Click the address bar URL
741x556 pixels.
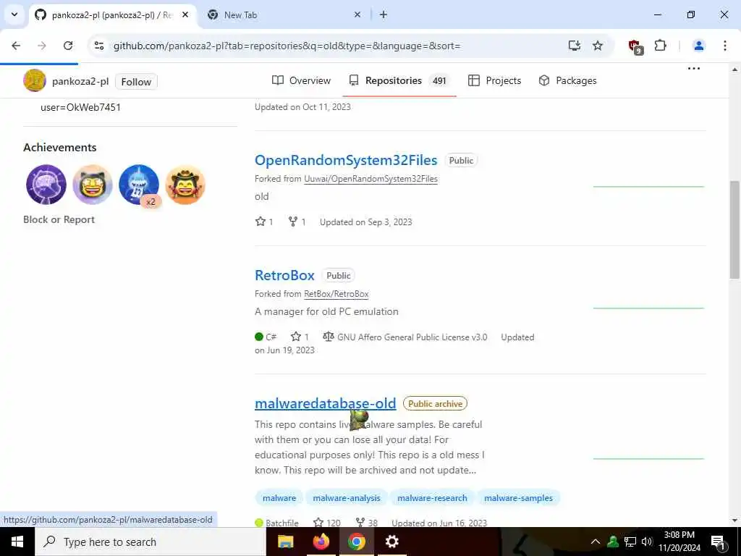pyautogui.click(x=287, y=46)
